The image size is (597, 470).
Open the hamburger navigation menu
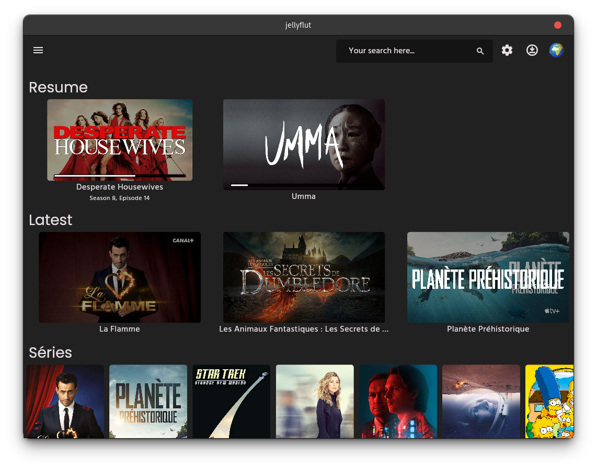click(x=38, y=50)
